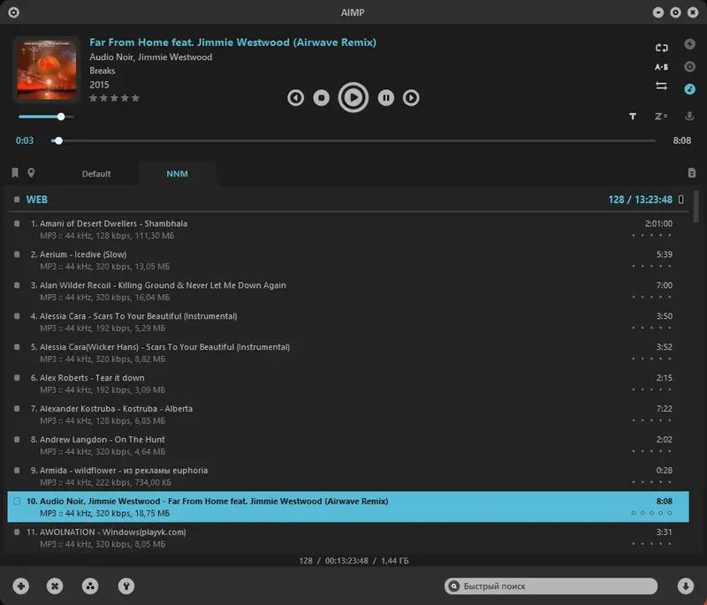Image resolution: width=707 pixels, height=605 pixels.
Task: Click the Stop playback button
Action: (323, 98)
